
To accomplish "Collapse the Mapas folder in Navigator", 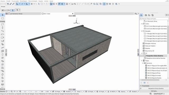I will click(x=142, y=61).
